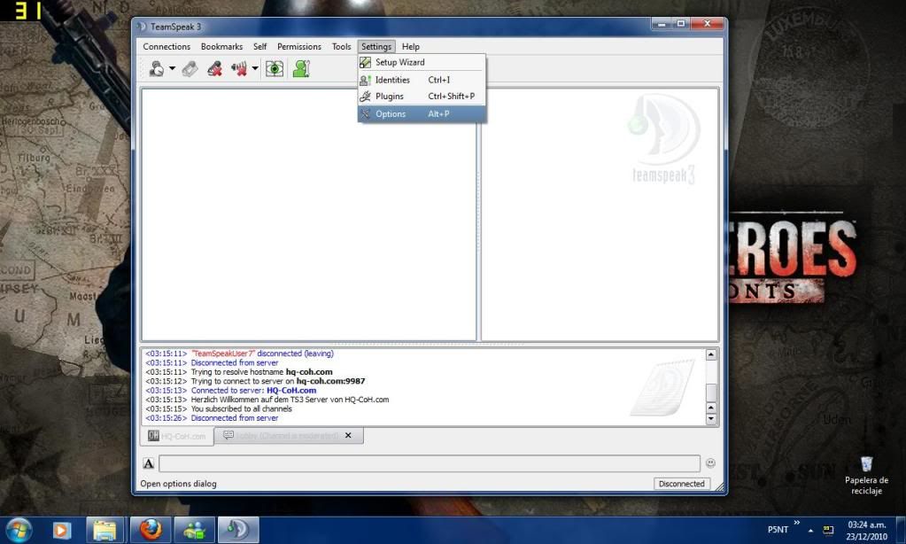
Task: Click the Plugins plug icon
Action: coord(365,96)
